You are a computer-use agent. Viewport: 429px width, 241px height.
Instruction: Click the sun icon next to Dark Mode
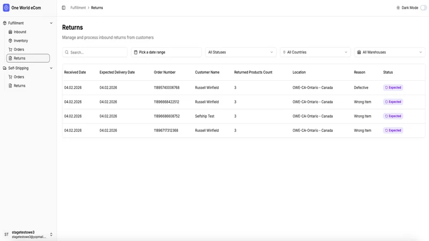(x=398, y=7)
